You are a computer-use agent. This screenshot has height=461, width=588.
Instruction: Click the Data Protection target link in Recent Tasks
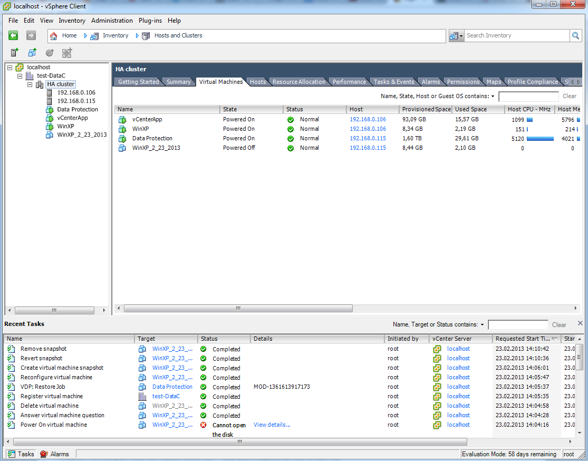tap(172, 387)
